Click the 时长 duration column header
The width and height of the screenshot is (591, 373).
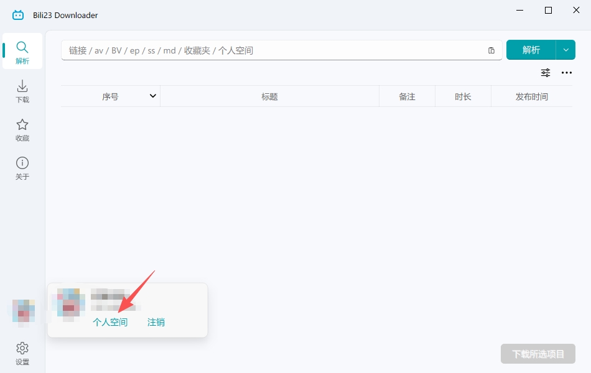click(x=463, y=96)
